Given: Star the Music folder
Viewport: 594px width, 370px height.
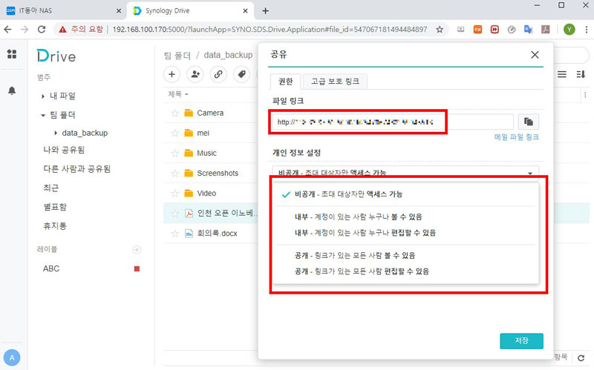Looking at the screenshot, I should coord(175,153).
